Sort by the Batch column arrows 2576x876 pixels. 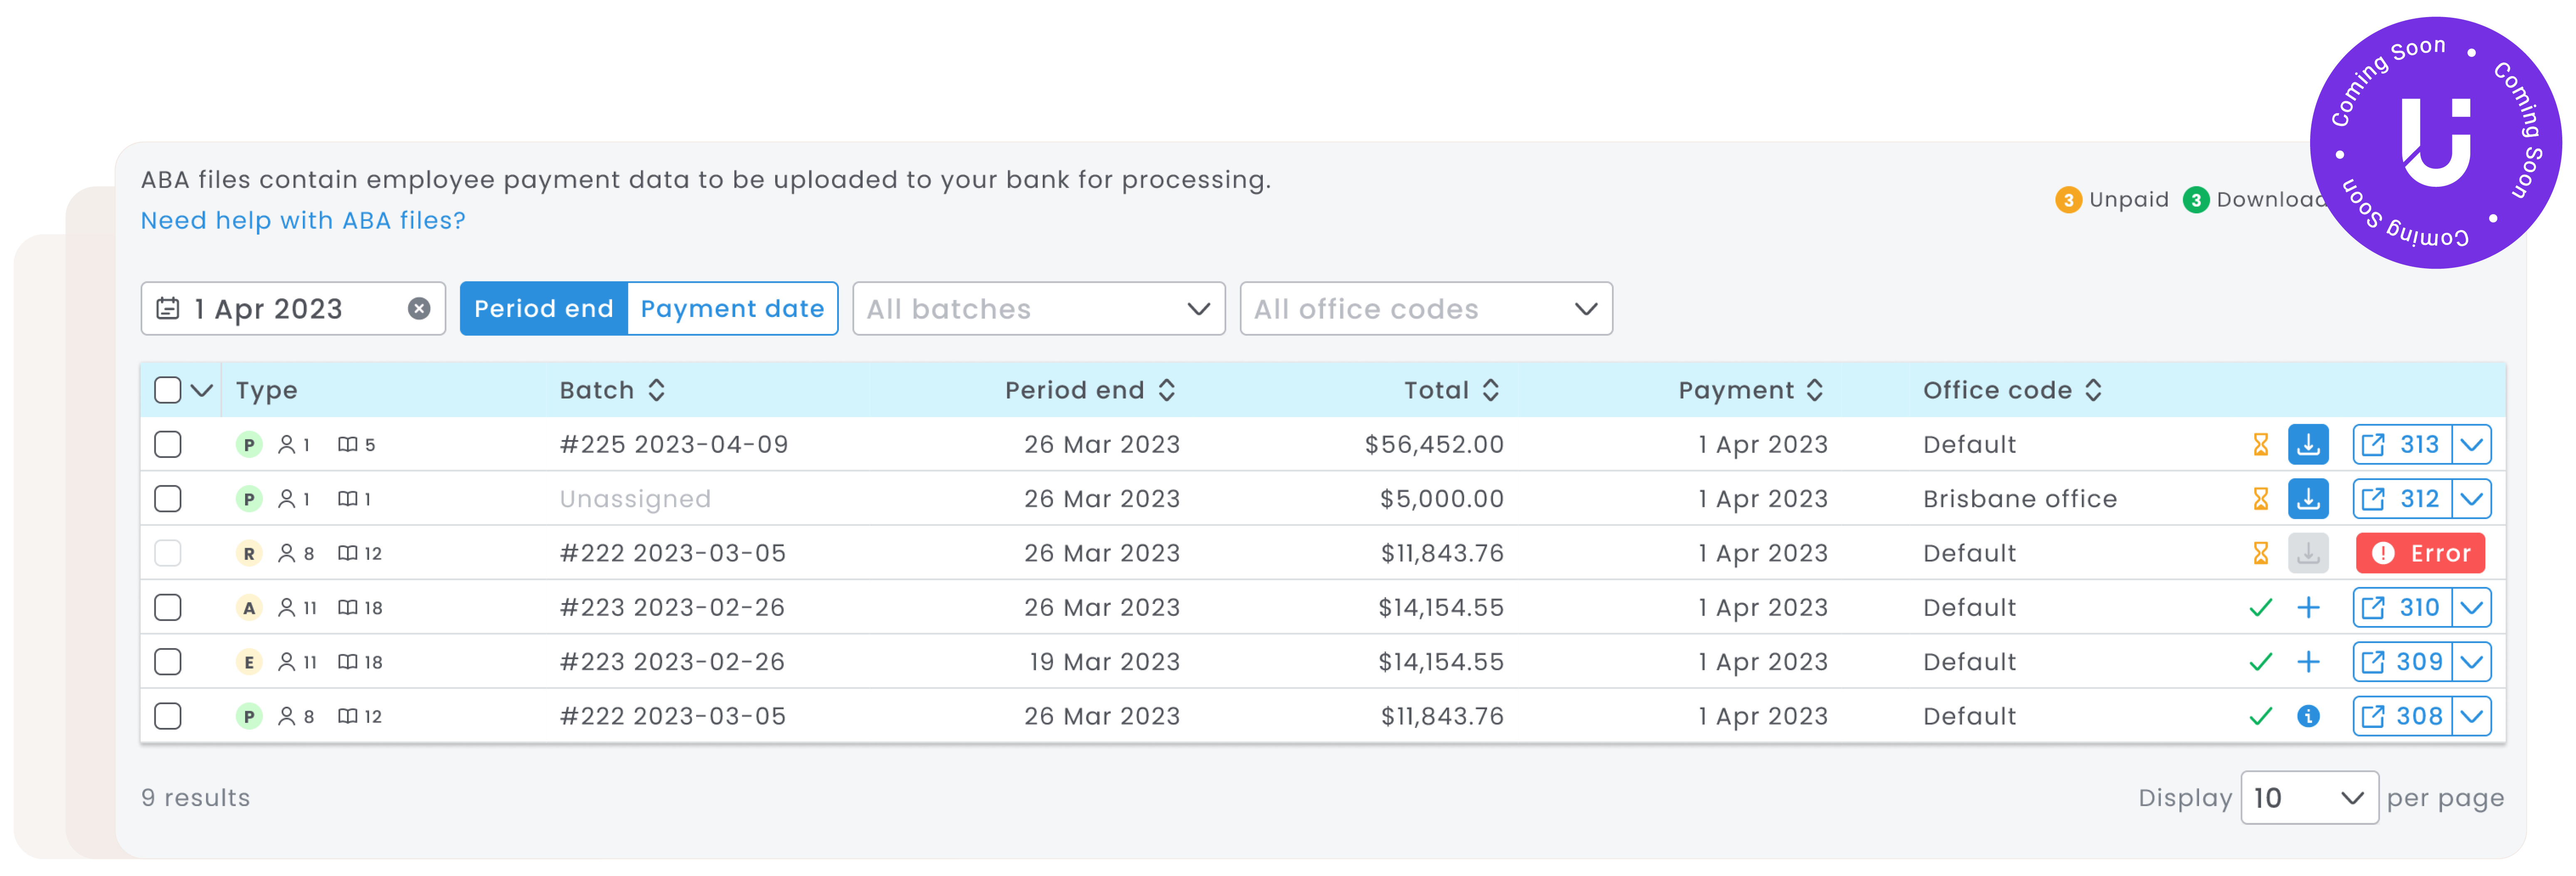[x=657, y=391]
